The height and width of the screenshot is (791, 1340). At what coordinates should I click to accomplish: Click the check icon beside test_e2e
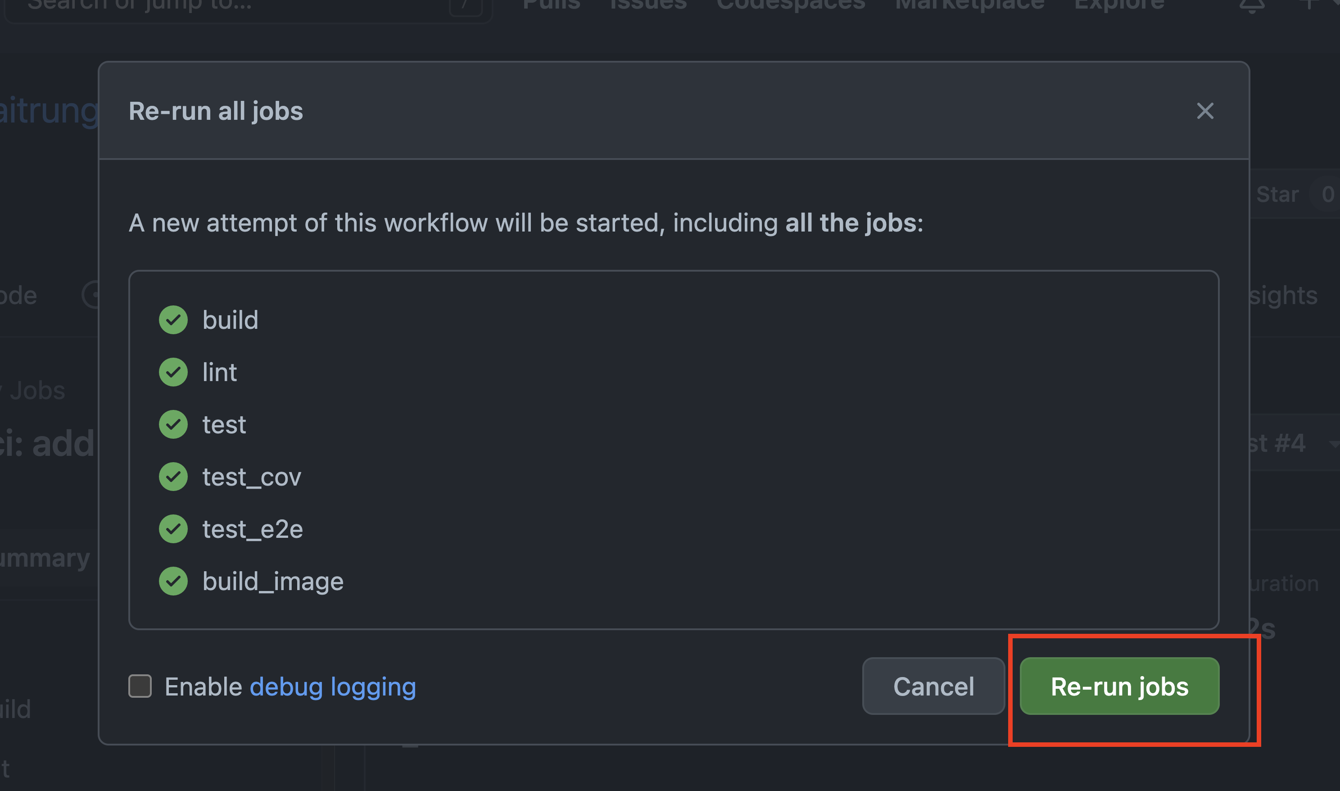click(x=172, y=528)
